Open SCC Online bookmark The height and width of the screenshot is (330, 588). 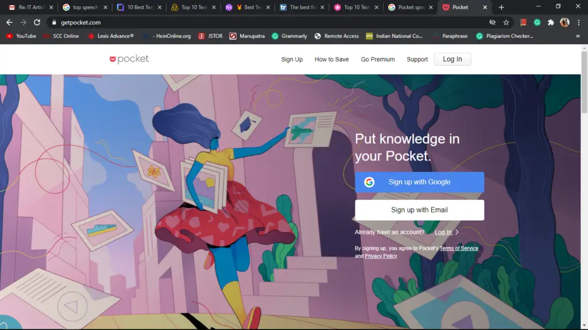(x=61, y=36)
